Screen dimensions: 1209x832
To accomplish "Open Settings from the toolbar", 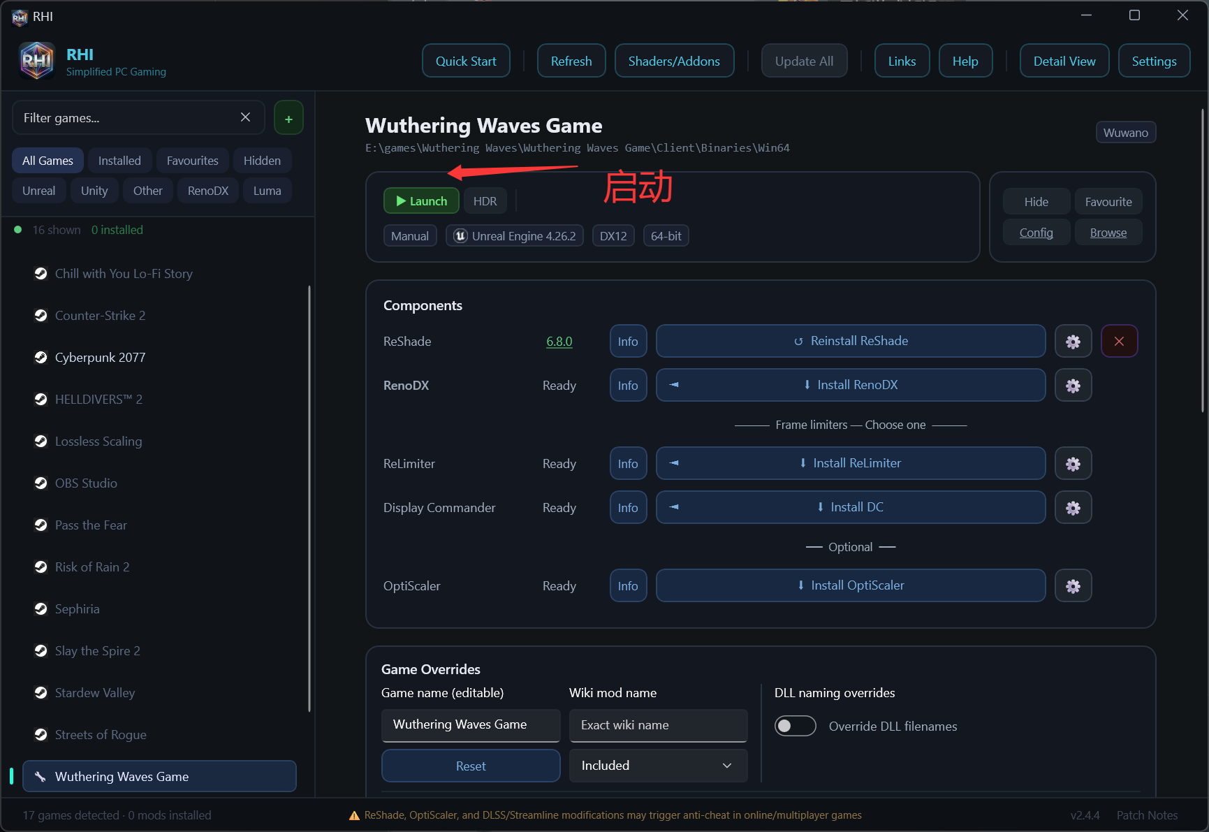I will pos(1154,61).
